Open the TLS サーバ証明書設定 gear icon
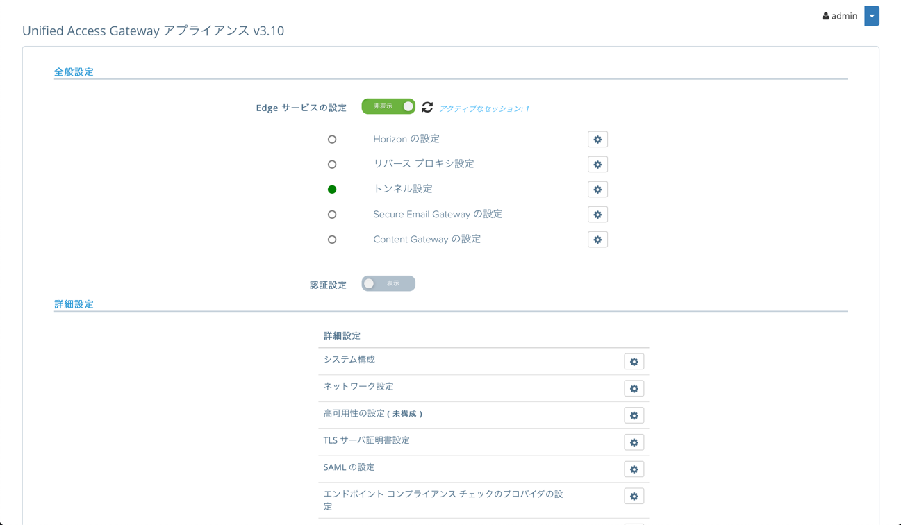901x525 pixels. [x=634, y=442]
